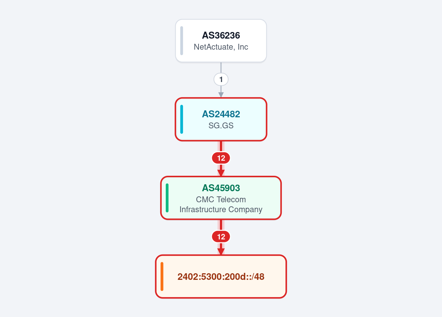This screenshot has width=442, height=317.
Task: Click the orange color bar in prefix node
Action: pyautogui.click(x=162, y=277)
